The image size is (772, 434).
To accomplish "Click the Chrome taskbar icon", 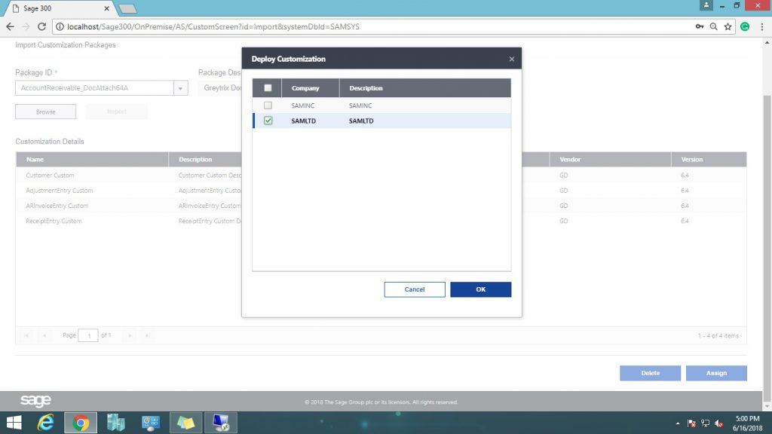I will [81, 423].
